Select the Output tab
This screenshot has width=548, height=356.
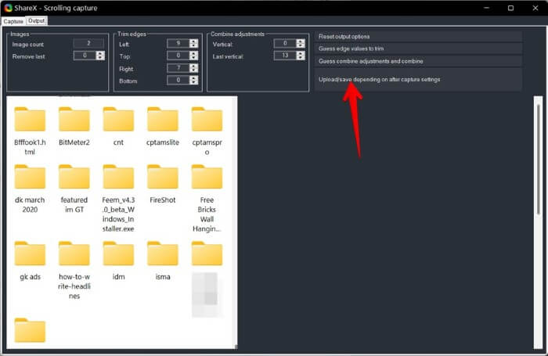(x=36, y=21)
